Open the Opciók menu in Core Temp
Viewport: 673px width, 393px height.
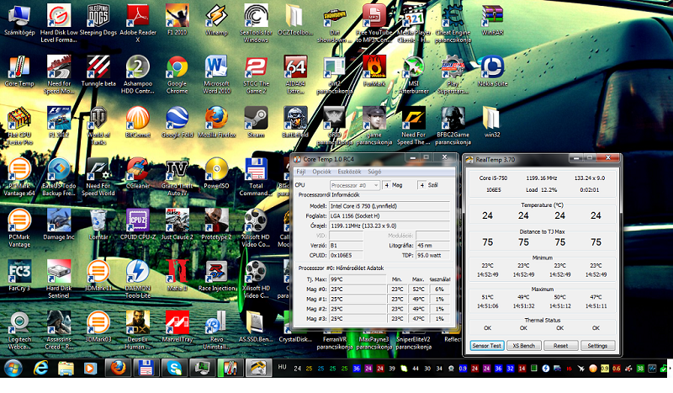coord(321,172)
